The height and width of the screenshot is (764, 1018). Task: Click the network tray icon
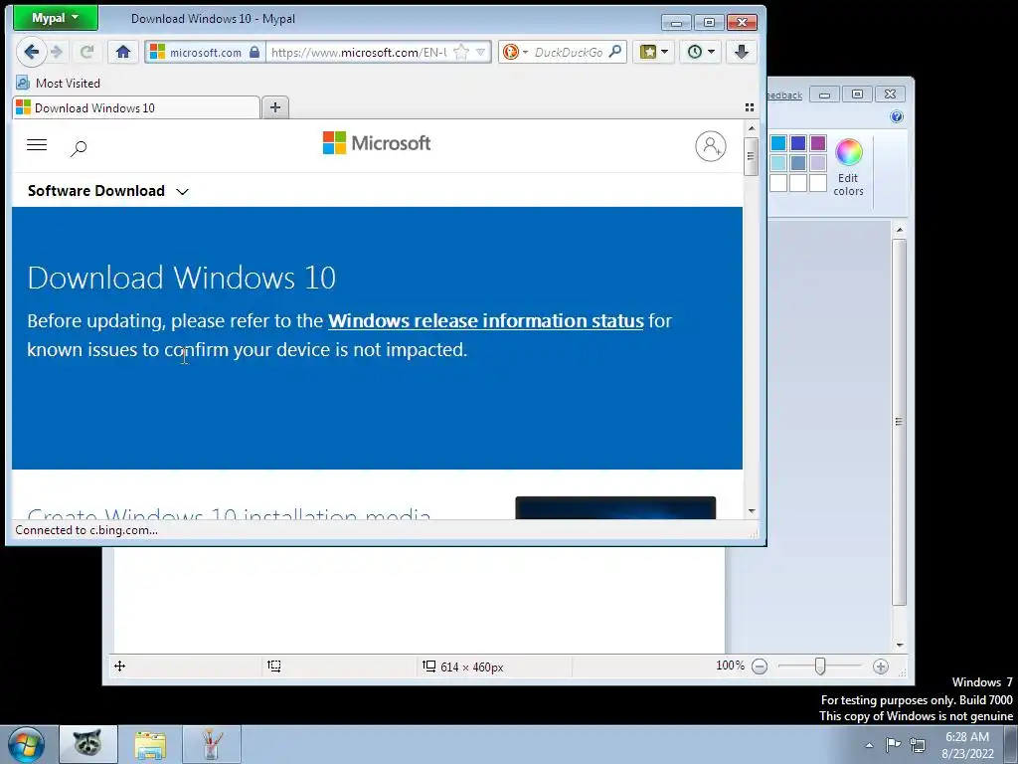coord(918,744)
